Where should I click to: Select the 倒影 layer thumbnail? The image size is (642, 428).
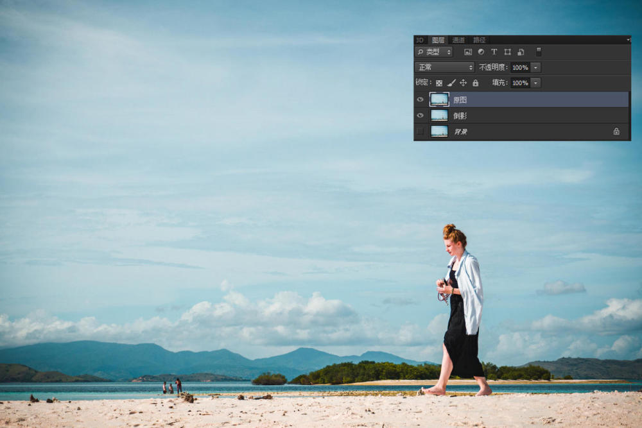439,116
